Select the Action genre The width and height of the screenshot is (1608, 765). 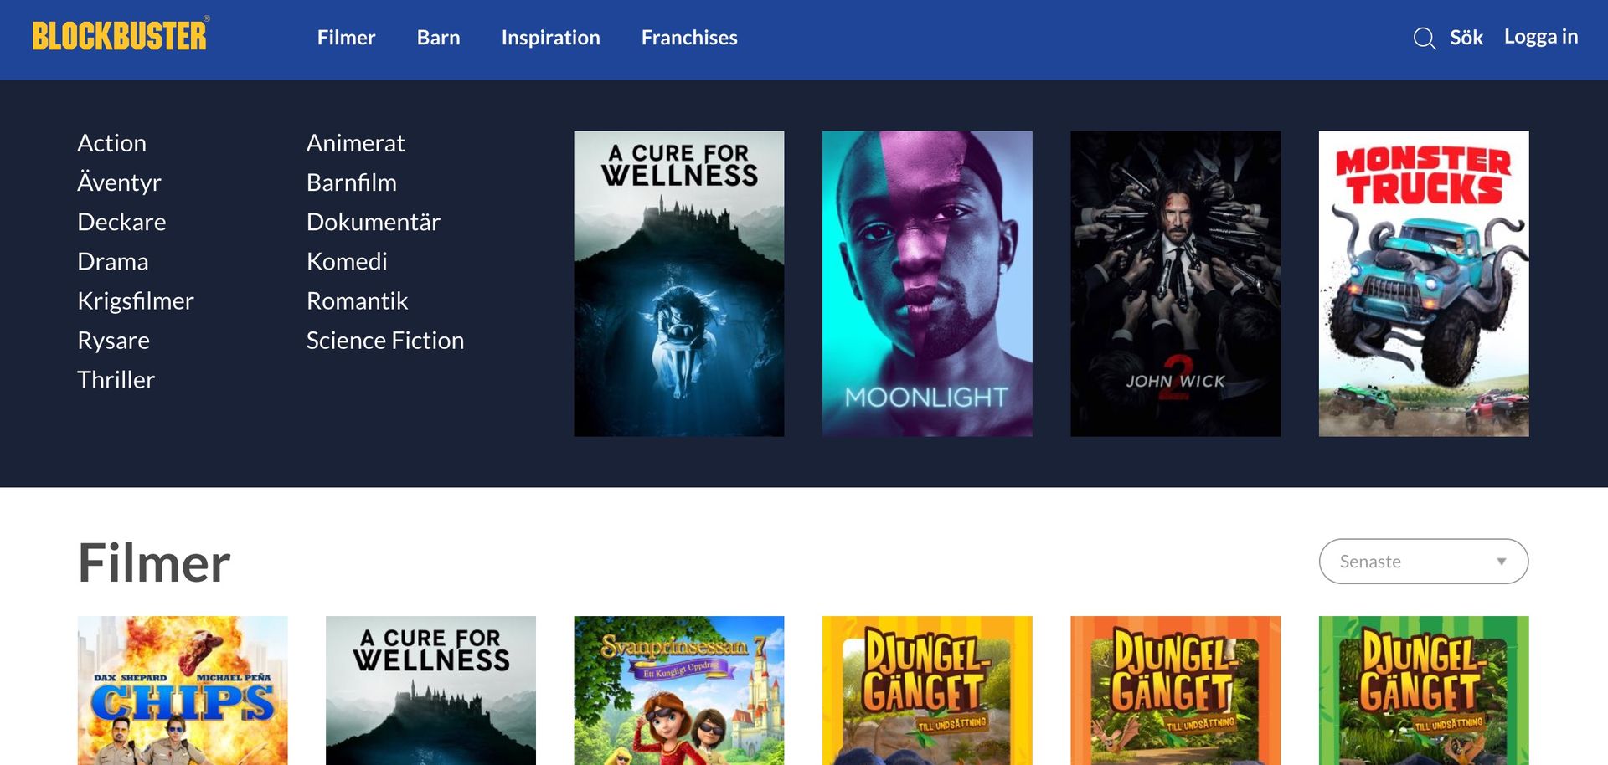(x=111, y=143)
